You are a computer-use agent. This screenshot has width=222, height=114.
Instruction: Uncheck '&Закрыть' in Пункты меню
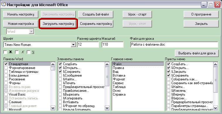coord(168,72)
